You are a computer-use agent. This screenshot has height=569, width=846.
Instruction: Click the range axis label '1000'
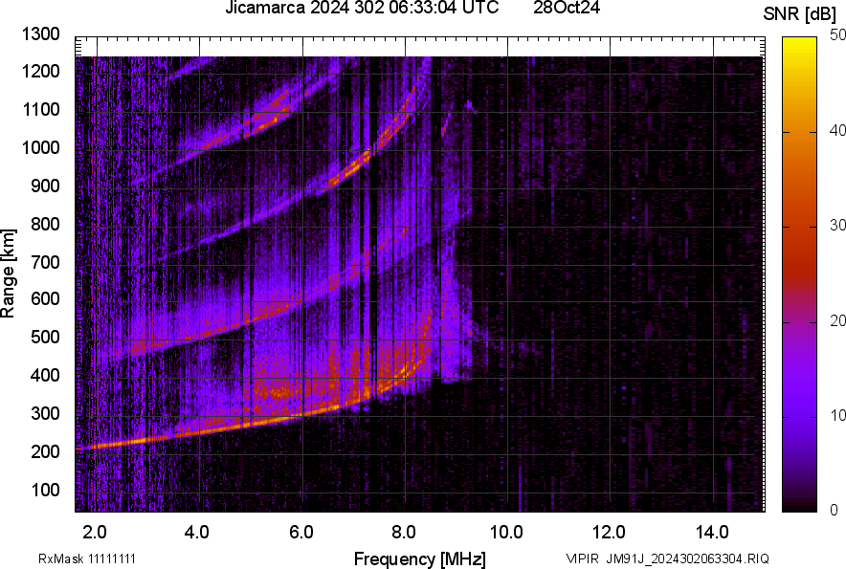[40, 148]
